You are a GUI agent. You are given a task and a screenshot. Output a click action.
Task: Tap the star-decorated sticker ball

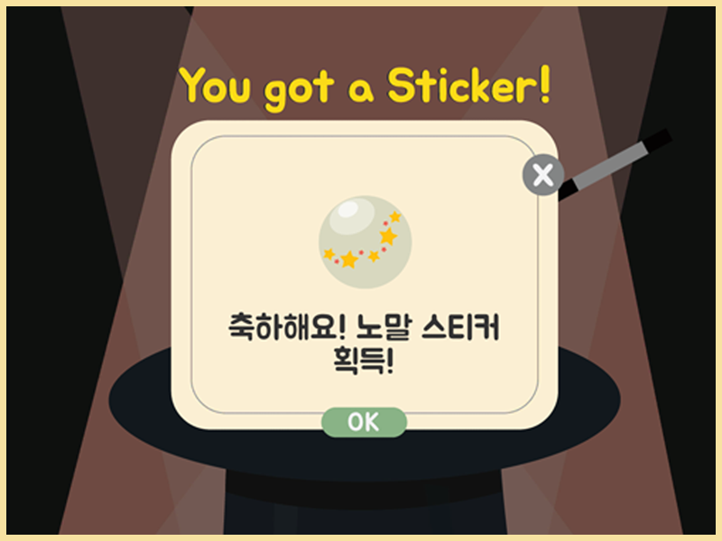(366, 243)
